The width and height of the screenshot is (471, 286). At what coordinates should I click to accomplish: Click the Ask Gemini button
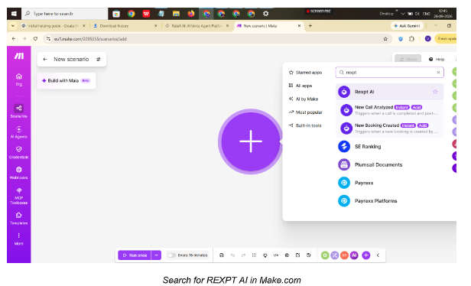click(x=407, y=26)
